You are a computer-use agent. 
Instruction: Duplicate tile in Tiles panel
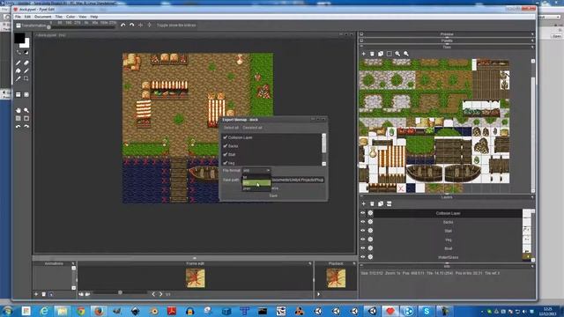(x=381, y=54)
